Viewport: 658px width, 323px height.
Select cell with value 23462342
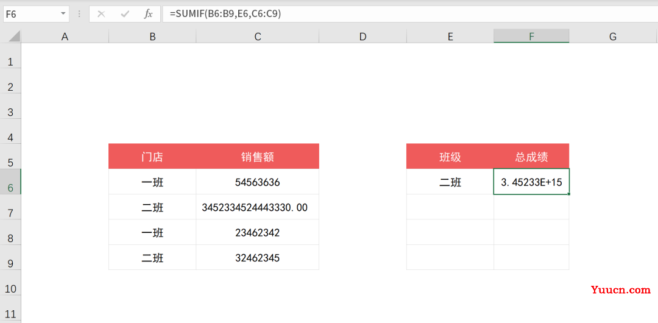pos(257,232)
